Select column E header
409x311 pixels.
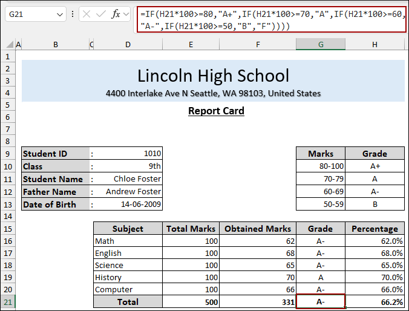pos(191,44)
